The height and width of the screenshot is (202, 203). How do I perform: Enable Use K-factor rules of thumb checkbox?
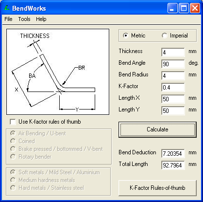click(13, 122)
